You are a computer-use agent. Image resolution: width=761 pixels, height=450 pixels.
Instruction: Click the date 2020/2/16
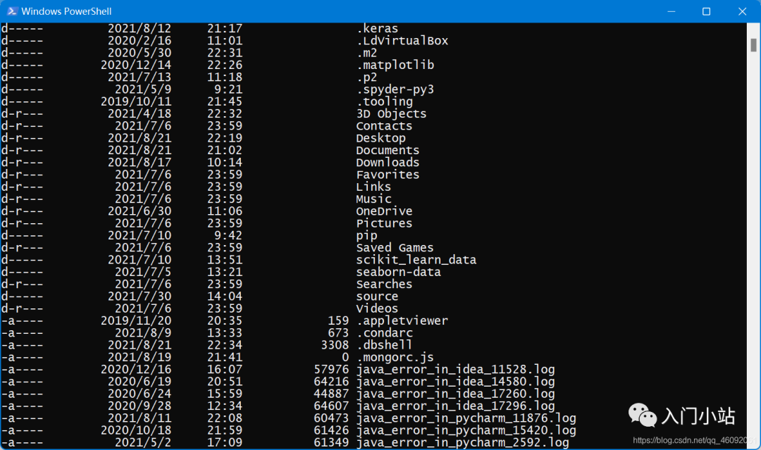coord(140,41)
